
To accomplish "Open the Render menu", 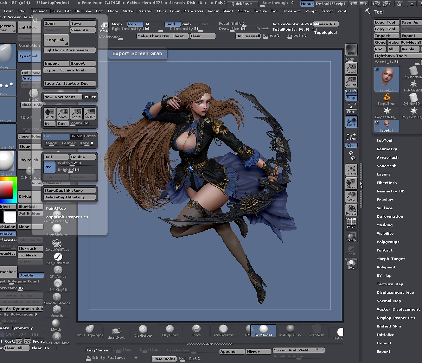I will 213,11.
